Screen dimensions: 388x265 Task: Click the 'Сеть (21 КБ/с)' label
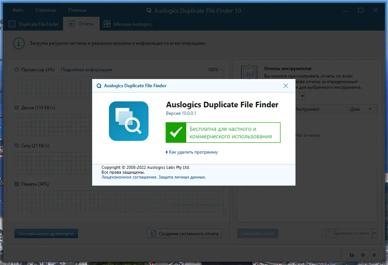tap(35, 146)
